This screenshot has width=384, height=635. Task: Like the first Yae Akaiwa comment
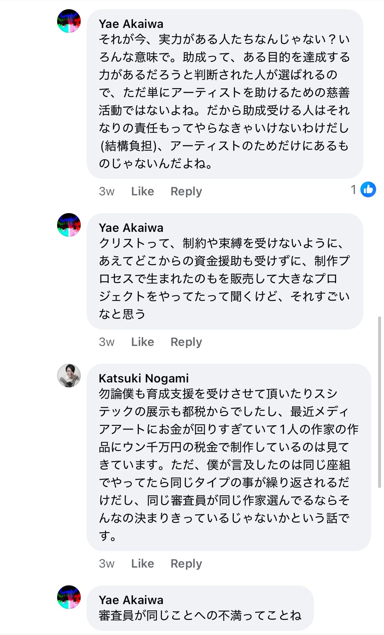click(x=142, y=191)
